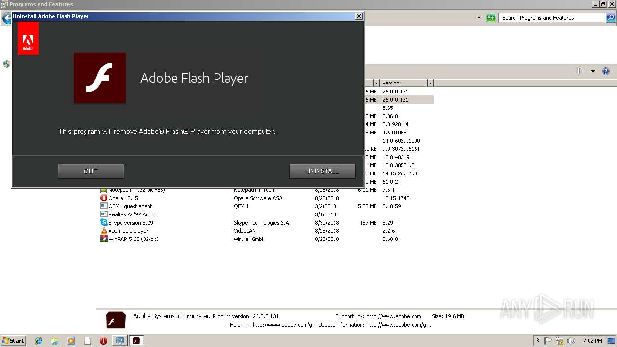Image resolution: width=617 pixels, height=347 pixels.
Task: Open the view options dropdown arrow
Action: point(593,71)
